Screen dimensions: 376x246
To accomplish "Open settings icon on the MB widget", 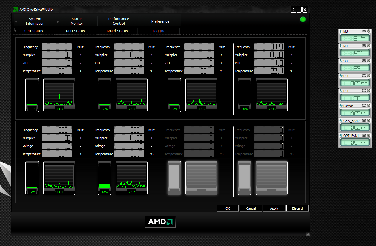I will point(364,31).
